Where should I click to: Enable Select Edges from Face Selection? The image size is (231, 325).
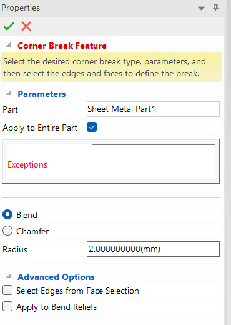pos(7,291)
